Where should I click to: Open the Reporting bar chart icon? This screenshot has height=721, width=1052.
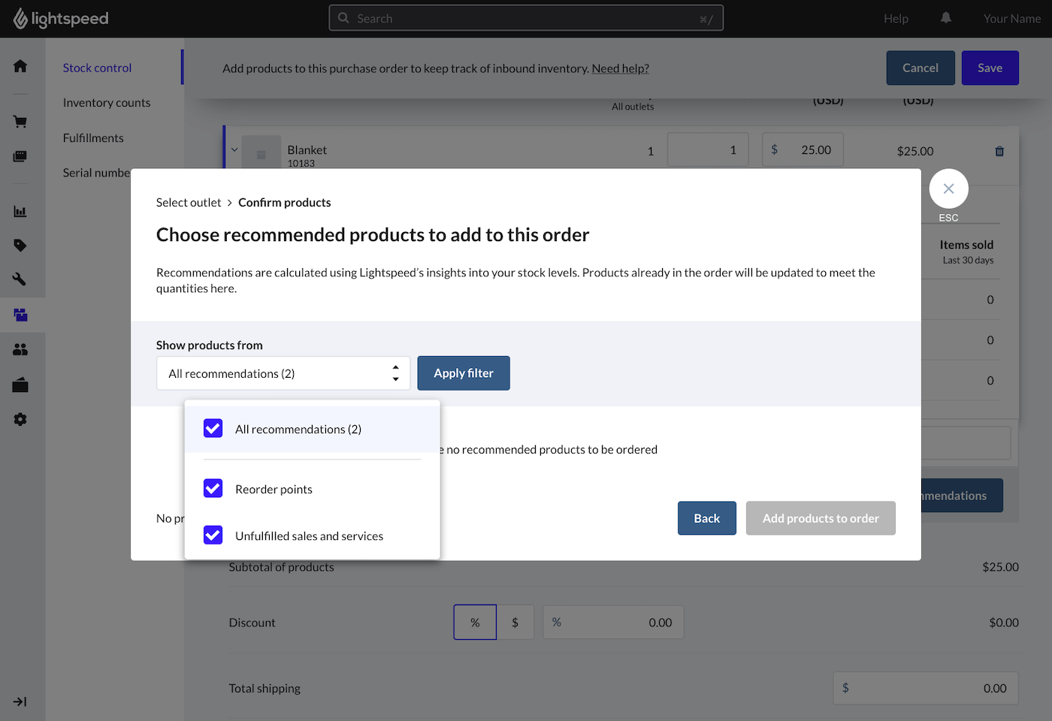point(20,212)
